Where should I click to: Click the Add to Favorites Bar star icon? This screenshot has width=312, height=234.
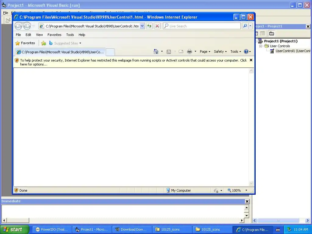pyautogui.click(x=44, y=43)
